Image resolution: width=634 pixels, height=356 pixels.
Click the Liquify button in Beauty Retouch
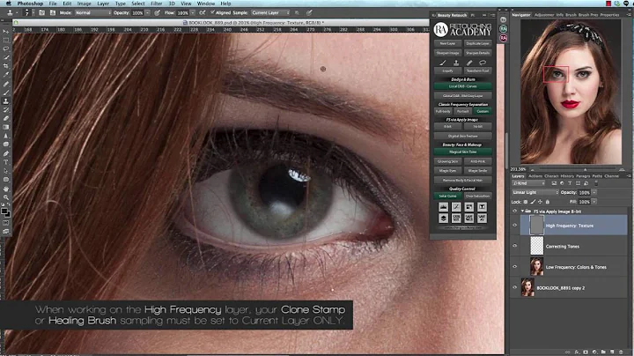(447, 70)
